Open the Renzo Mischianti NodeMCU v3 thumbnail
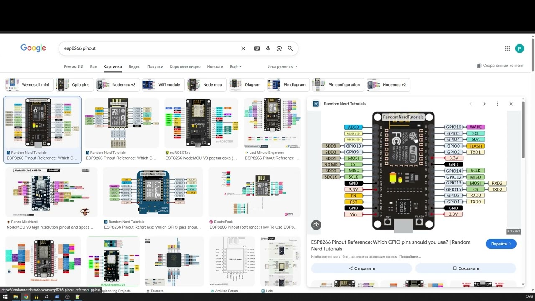This screenshot has height=301, width=535. [51, 193]
